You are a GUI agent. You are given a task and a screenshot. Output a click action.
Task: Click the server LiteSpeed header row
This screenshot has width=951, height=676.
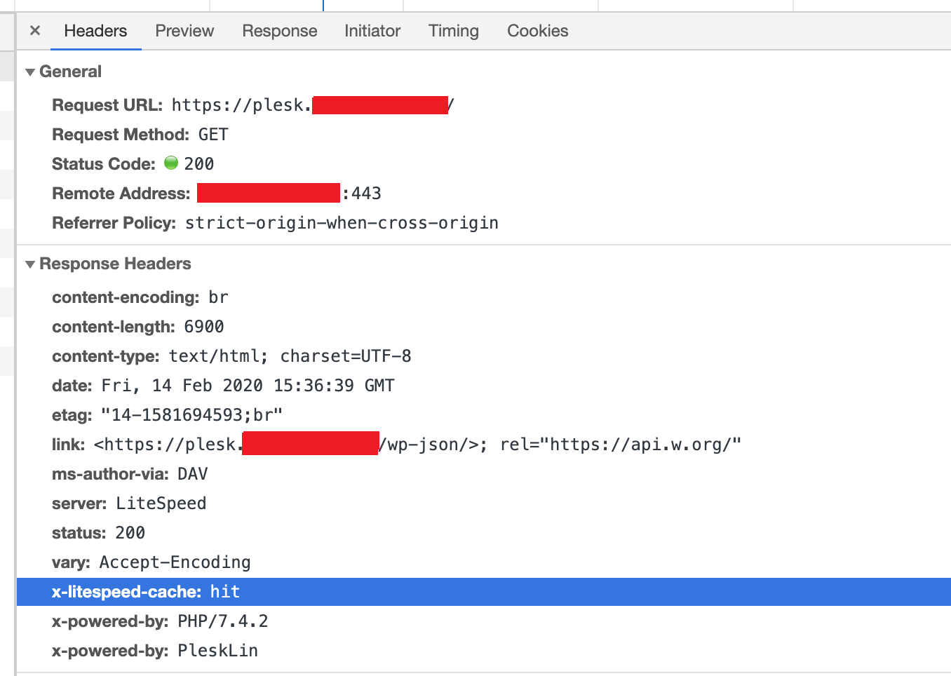(129, 503)
